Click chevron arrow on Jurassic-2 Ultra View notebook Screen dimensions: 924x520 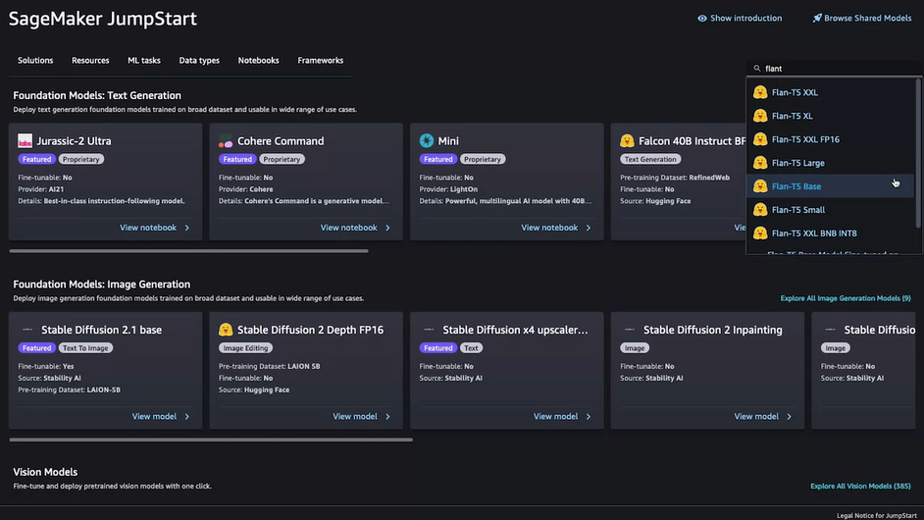point(186,228)
